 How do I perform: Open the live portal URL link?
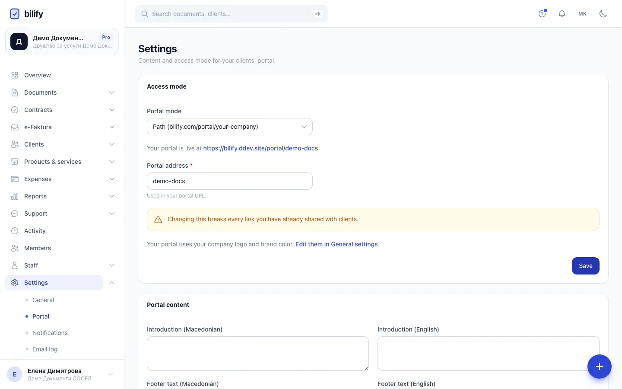pos(260,148)
